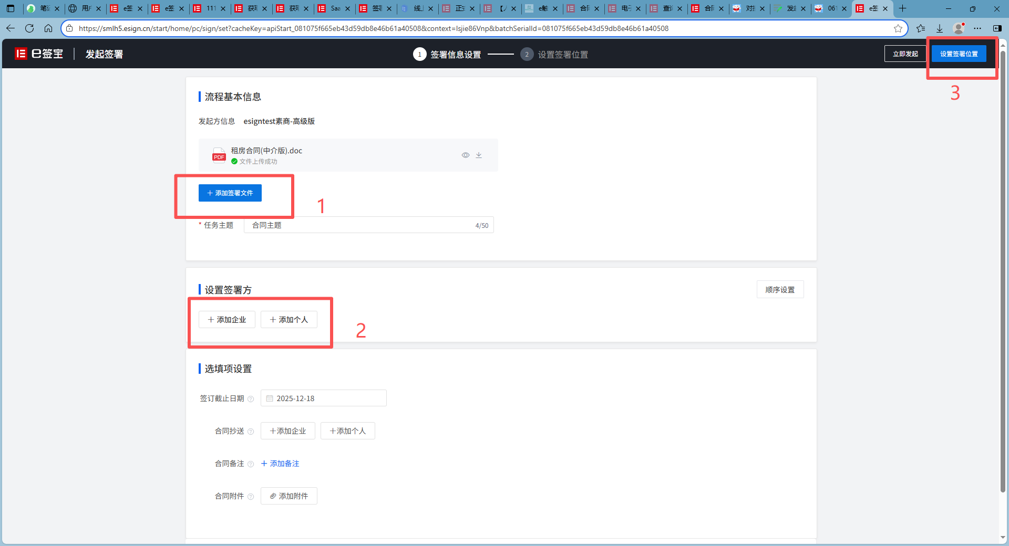Close the 06 browser tab
This screenshot has width=1009, height=546.
pyautogui.click(x=844, y=8)
